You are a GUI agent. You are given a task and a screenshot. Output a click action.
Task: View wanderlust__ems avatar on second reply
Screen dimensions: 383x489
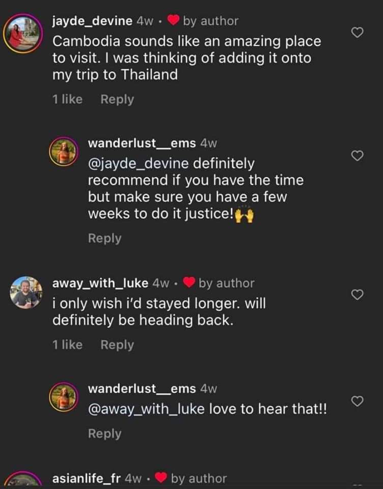pyautogui.click(x=63, y=396)
